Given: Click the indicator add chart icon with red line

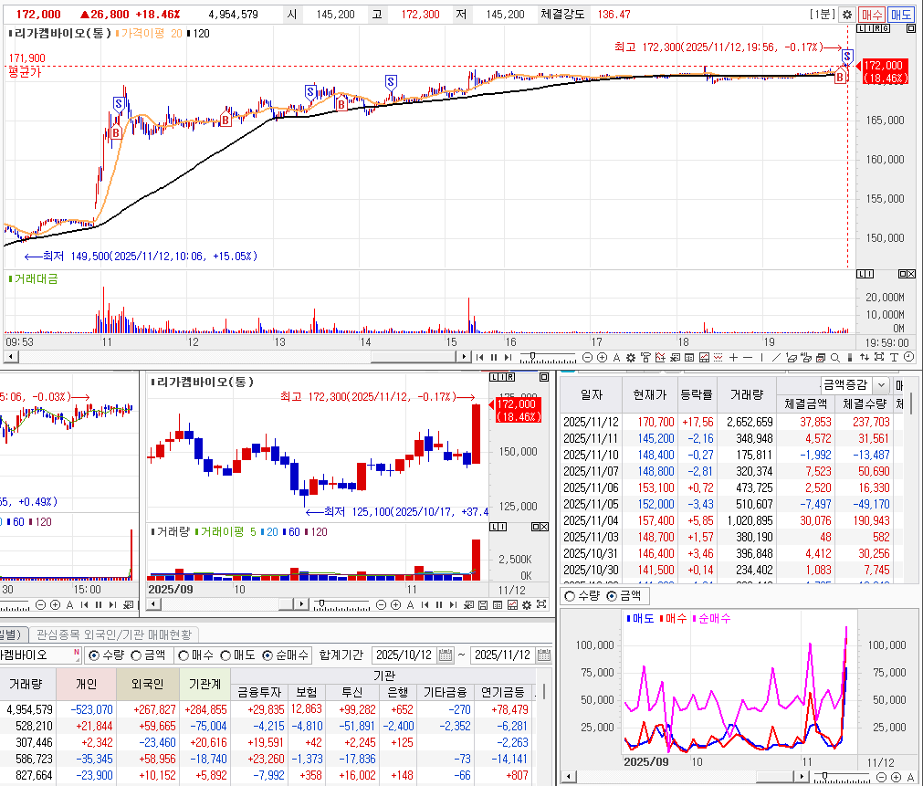Looking at the screenshot, I should click(x=660, y=357).
